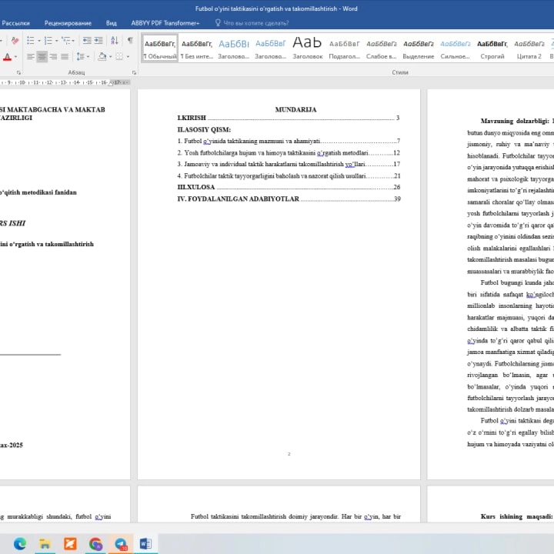Apply bulleted list formatting
The image size is (554, 554).
[x=31, y=41]
